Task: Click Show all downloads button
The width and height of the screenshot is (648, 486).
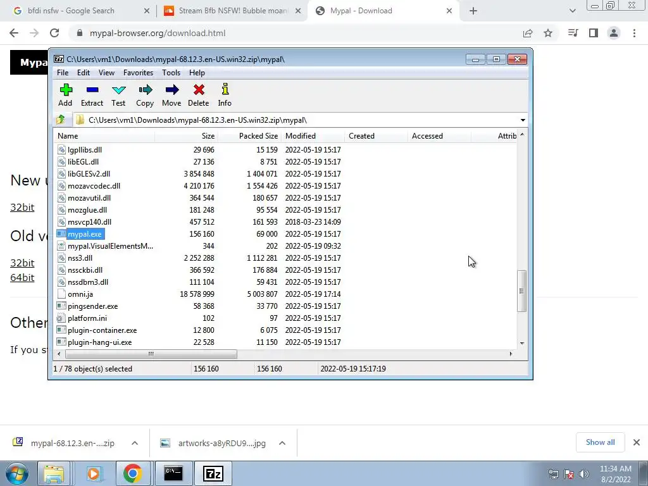Action: tap(600, 442)
